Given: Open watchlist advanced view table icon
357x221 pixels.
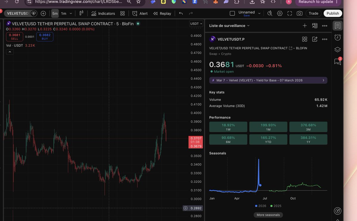Looking at the screenshot, I should (315, 26).
